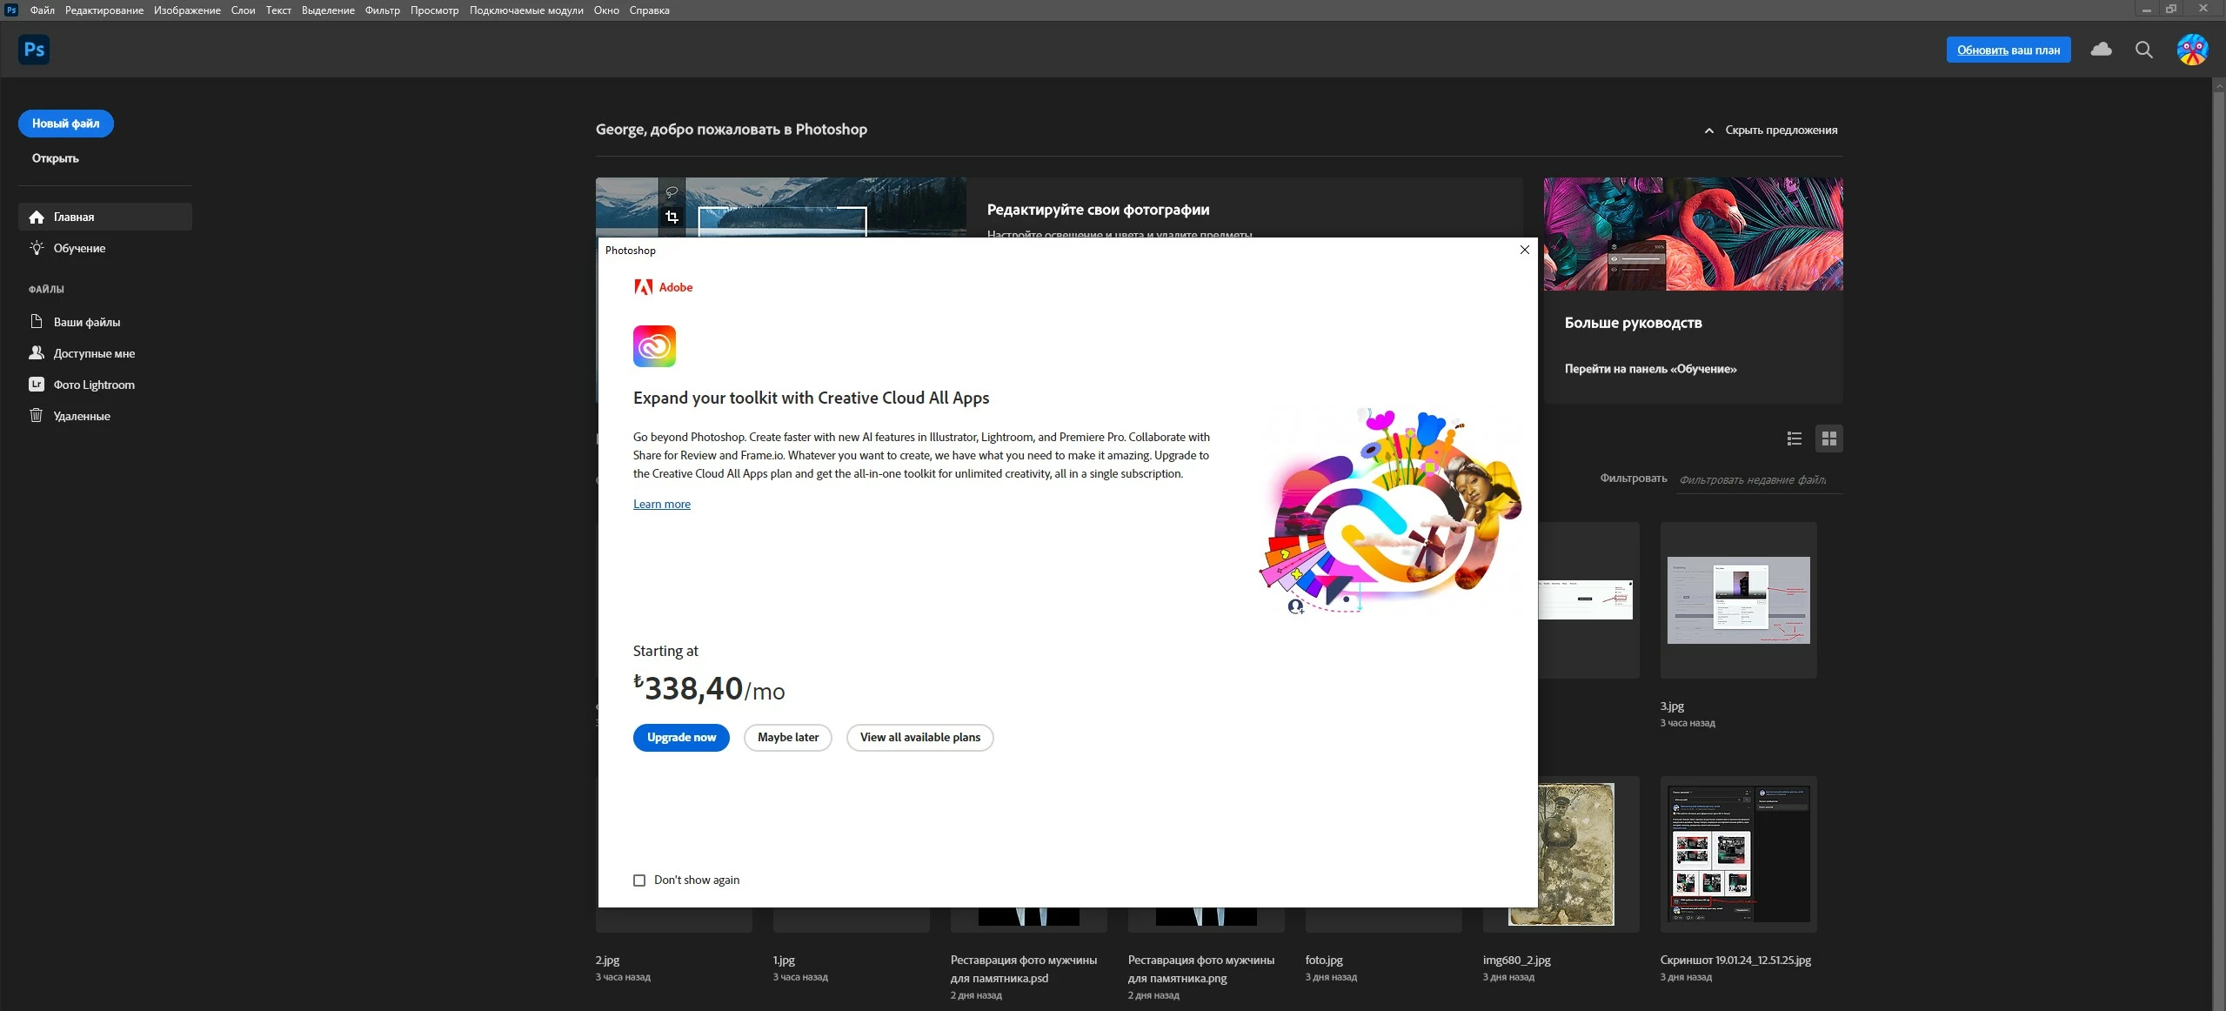Screen dimensions: 2226x1011
Task: Open Lightroom photos sidebar item
Action: (x=93, y=385)
